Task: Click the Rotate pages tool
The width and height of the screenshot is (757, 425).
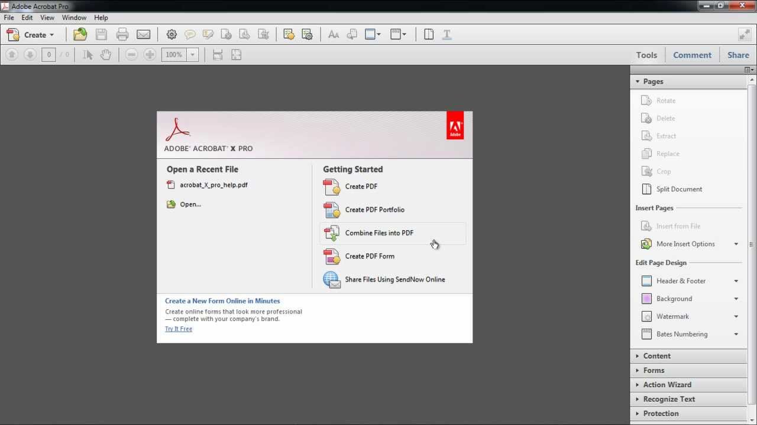Action: 659,100
